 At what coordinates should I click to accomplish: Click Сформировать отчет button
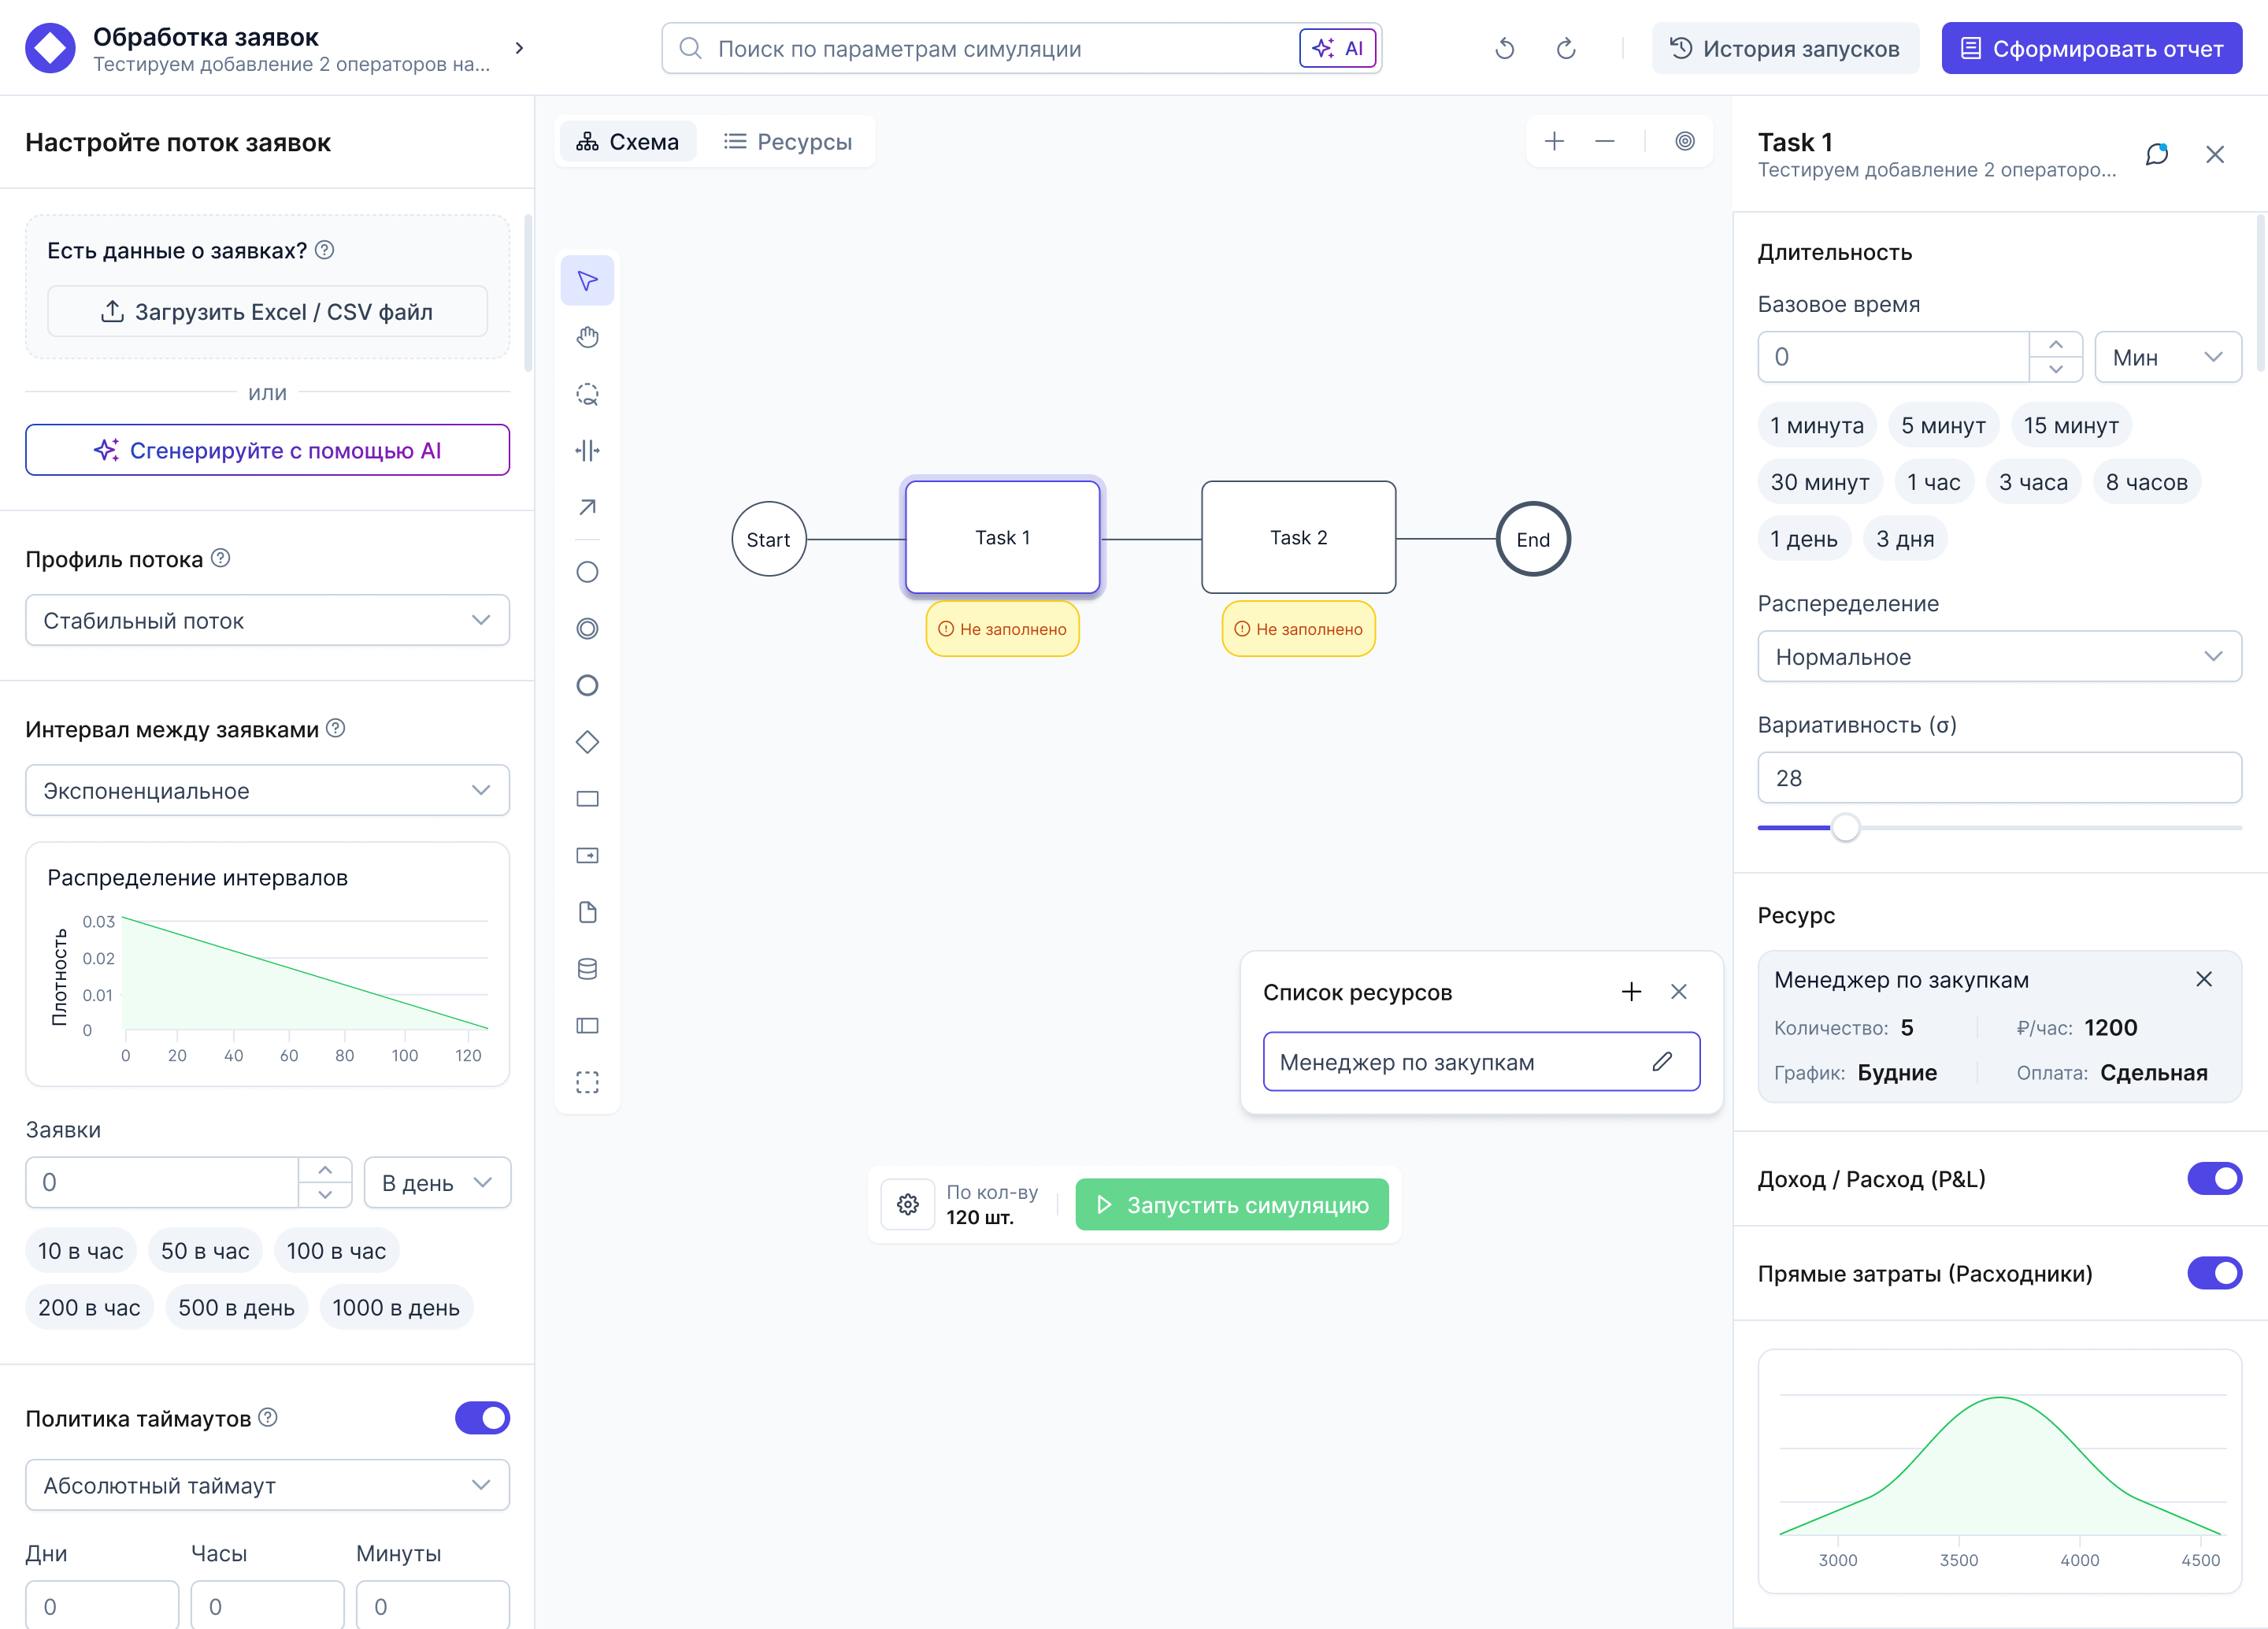[2091, 49]
